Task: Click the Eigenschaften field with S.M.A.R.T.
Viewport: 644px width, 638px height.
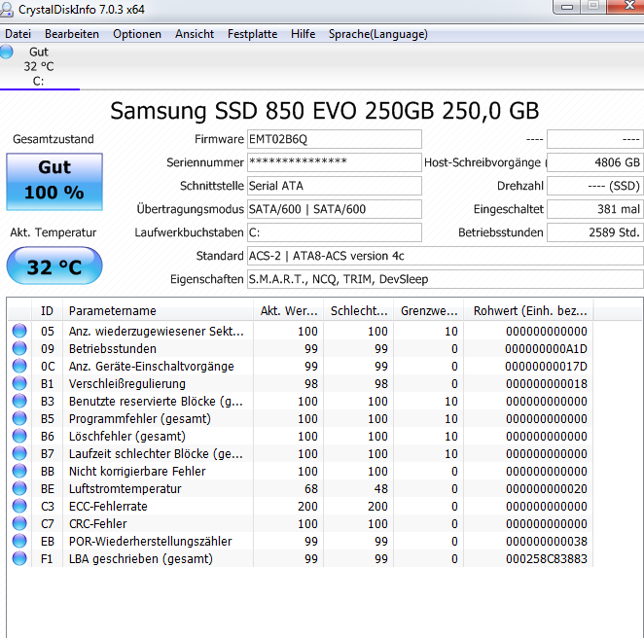Action: pyautogui.click(x=446, y=279)
